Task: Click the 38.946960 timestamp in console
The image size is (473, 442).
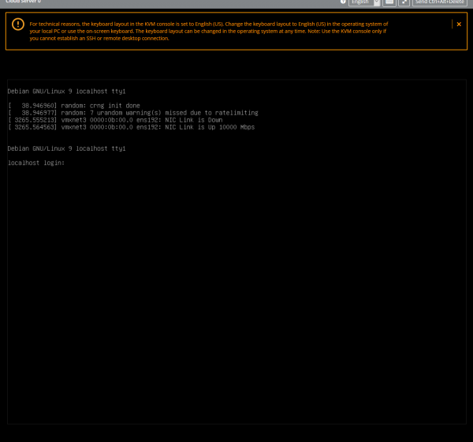Action: (32, 105)
